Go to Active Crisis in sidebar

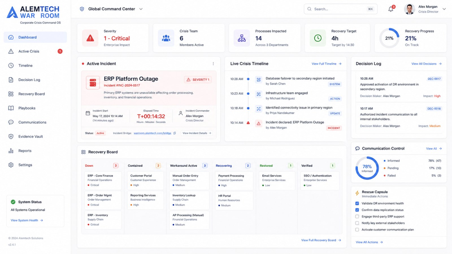click(35, 51)
